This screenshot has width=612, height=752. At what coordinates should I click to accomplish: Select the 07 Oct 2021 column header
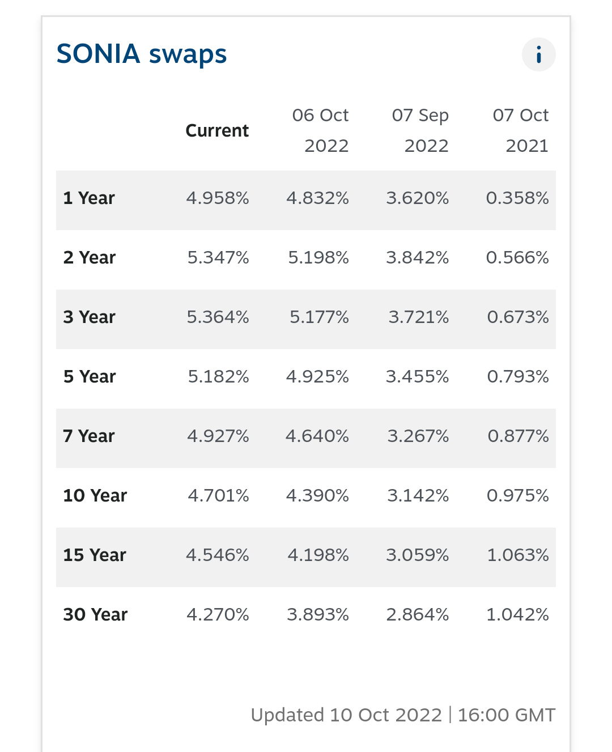click(520, 130)
